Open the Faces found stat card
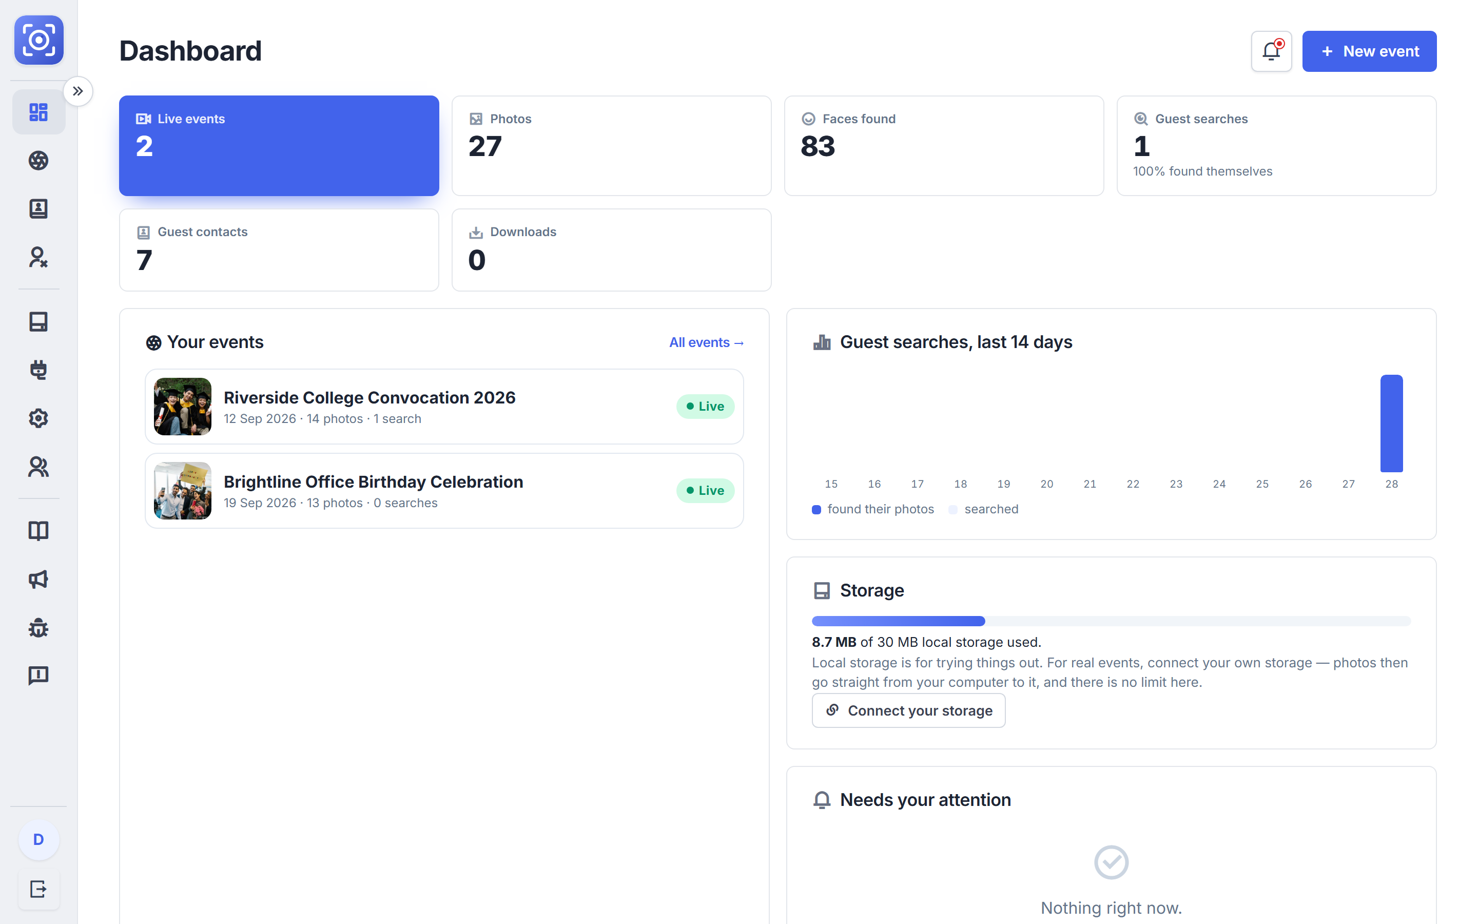Screen dimensions: 1478x924 coord(944,145)
